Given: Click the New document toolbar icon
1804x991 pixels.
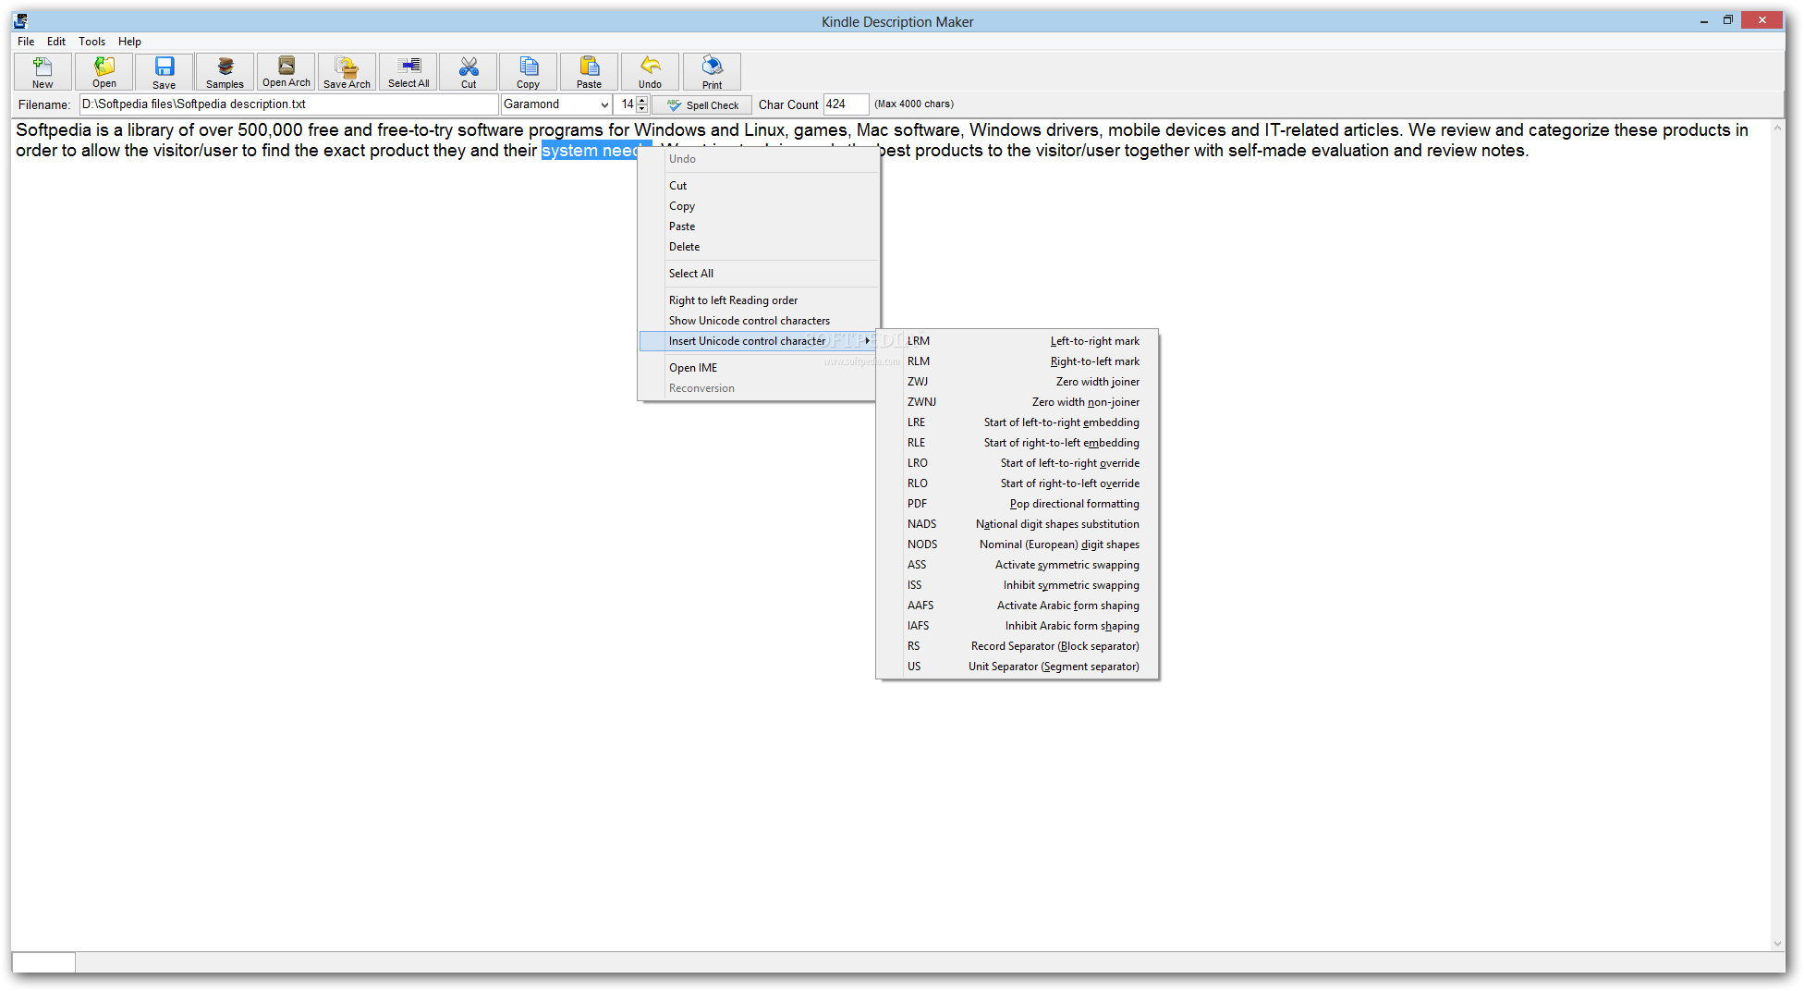Looking at the screenshot, I should pyautogui.click(x=43, y=71).
